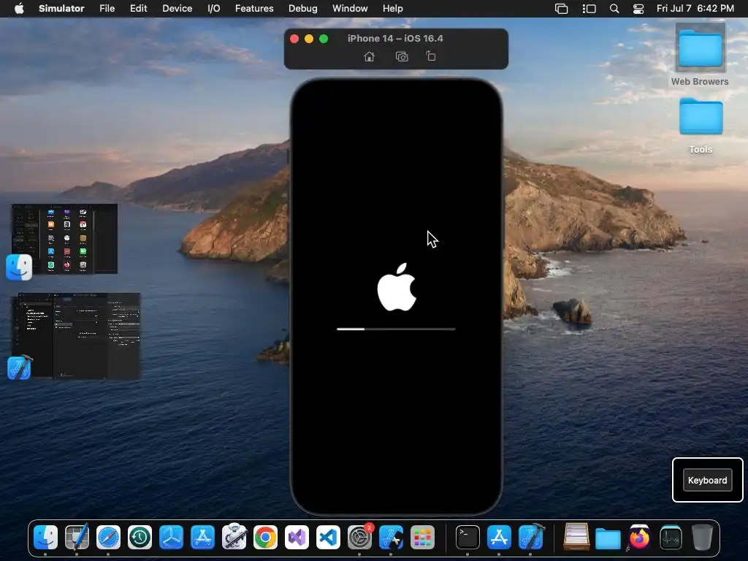Click the overlapping windows menu bar icon
The width and height of the screenshot is (748, 561).
pos(562,9)
